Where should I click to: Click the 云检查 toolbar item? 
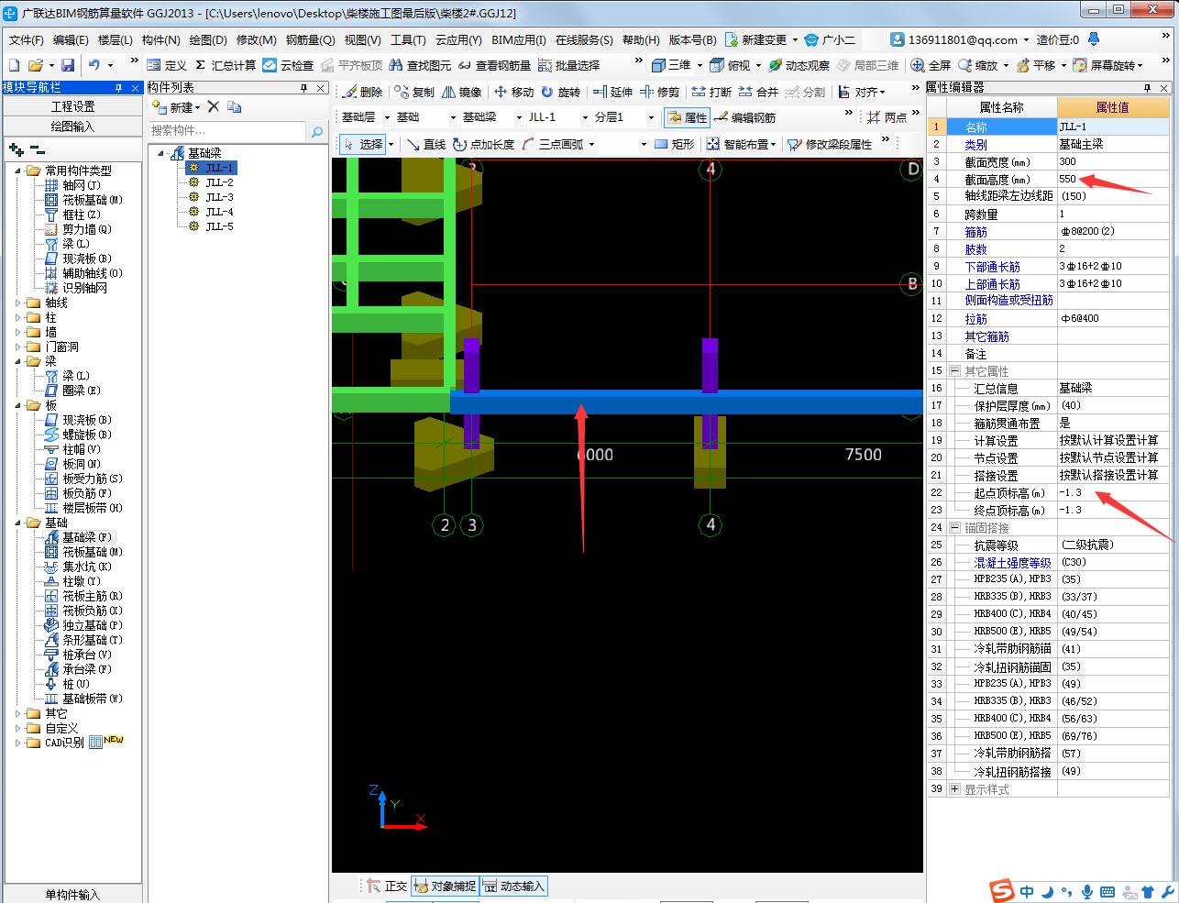pos(288,65)
